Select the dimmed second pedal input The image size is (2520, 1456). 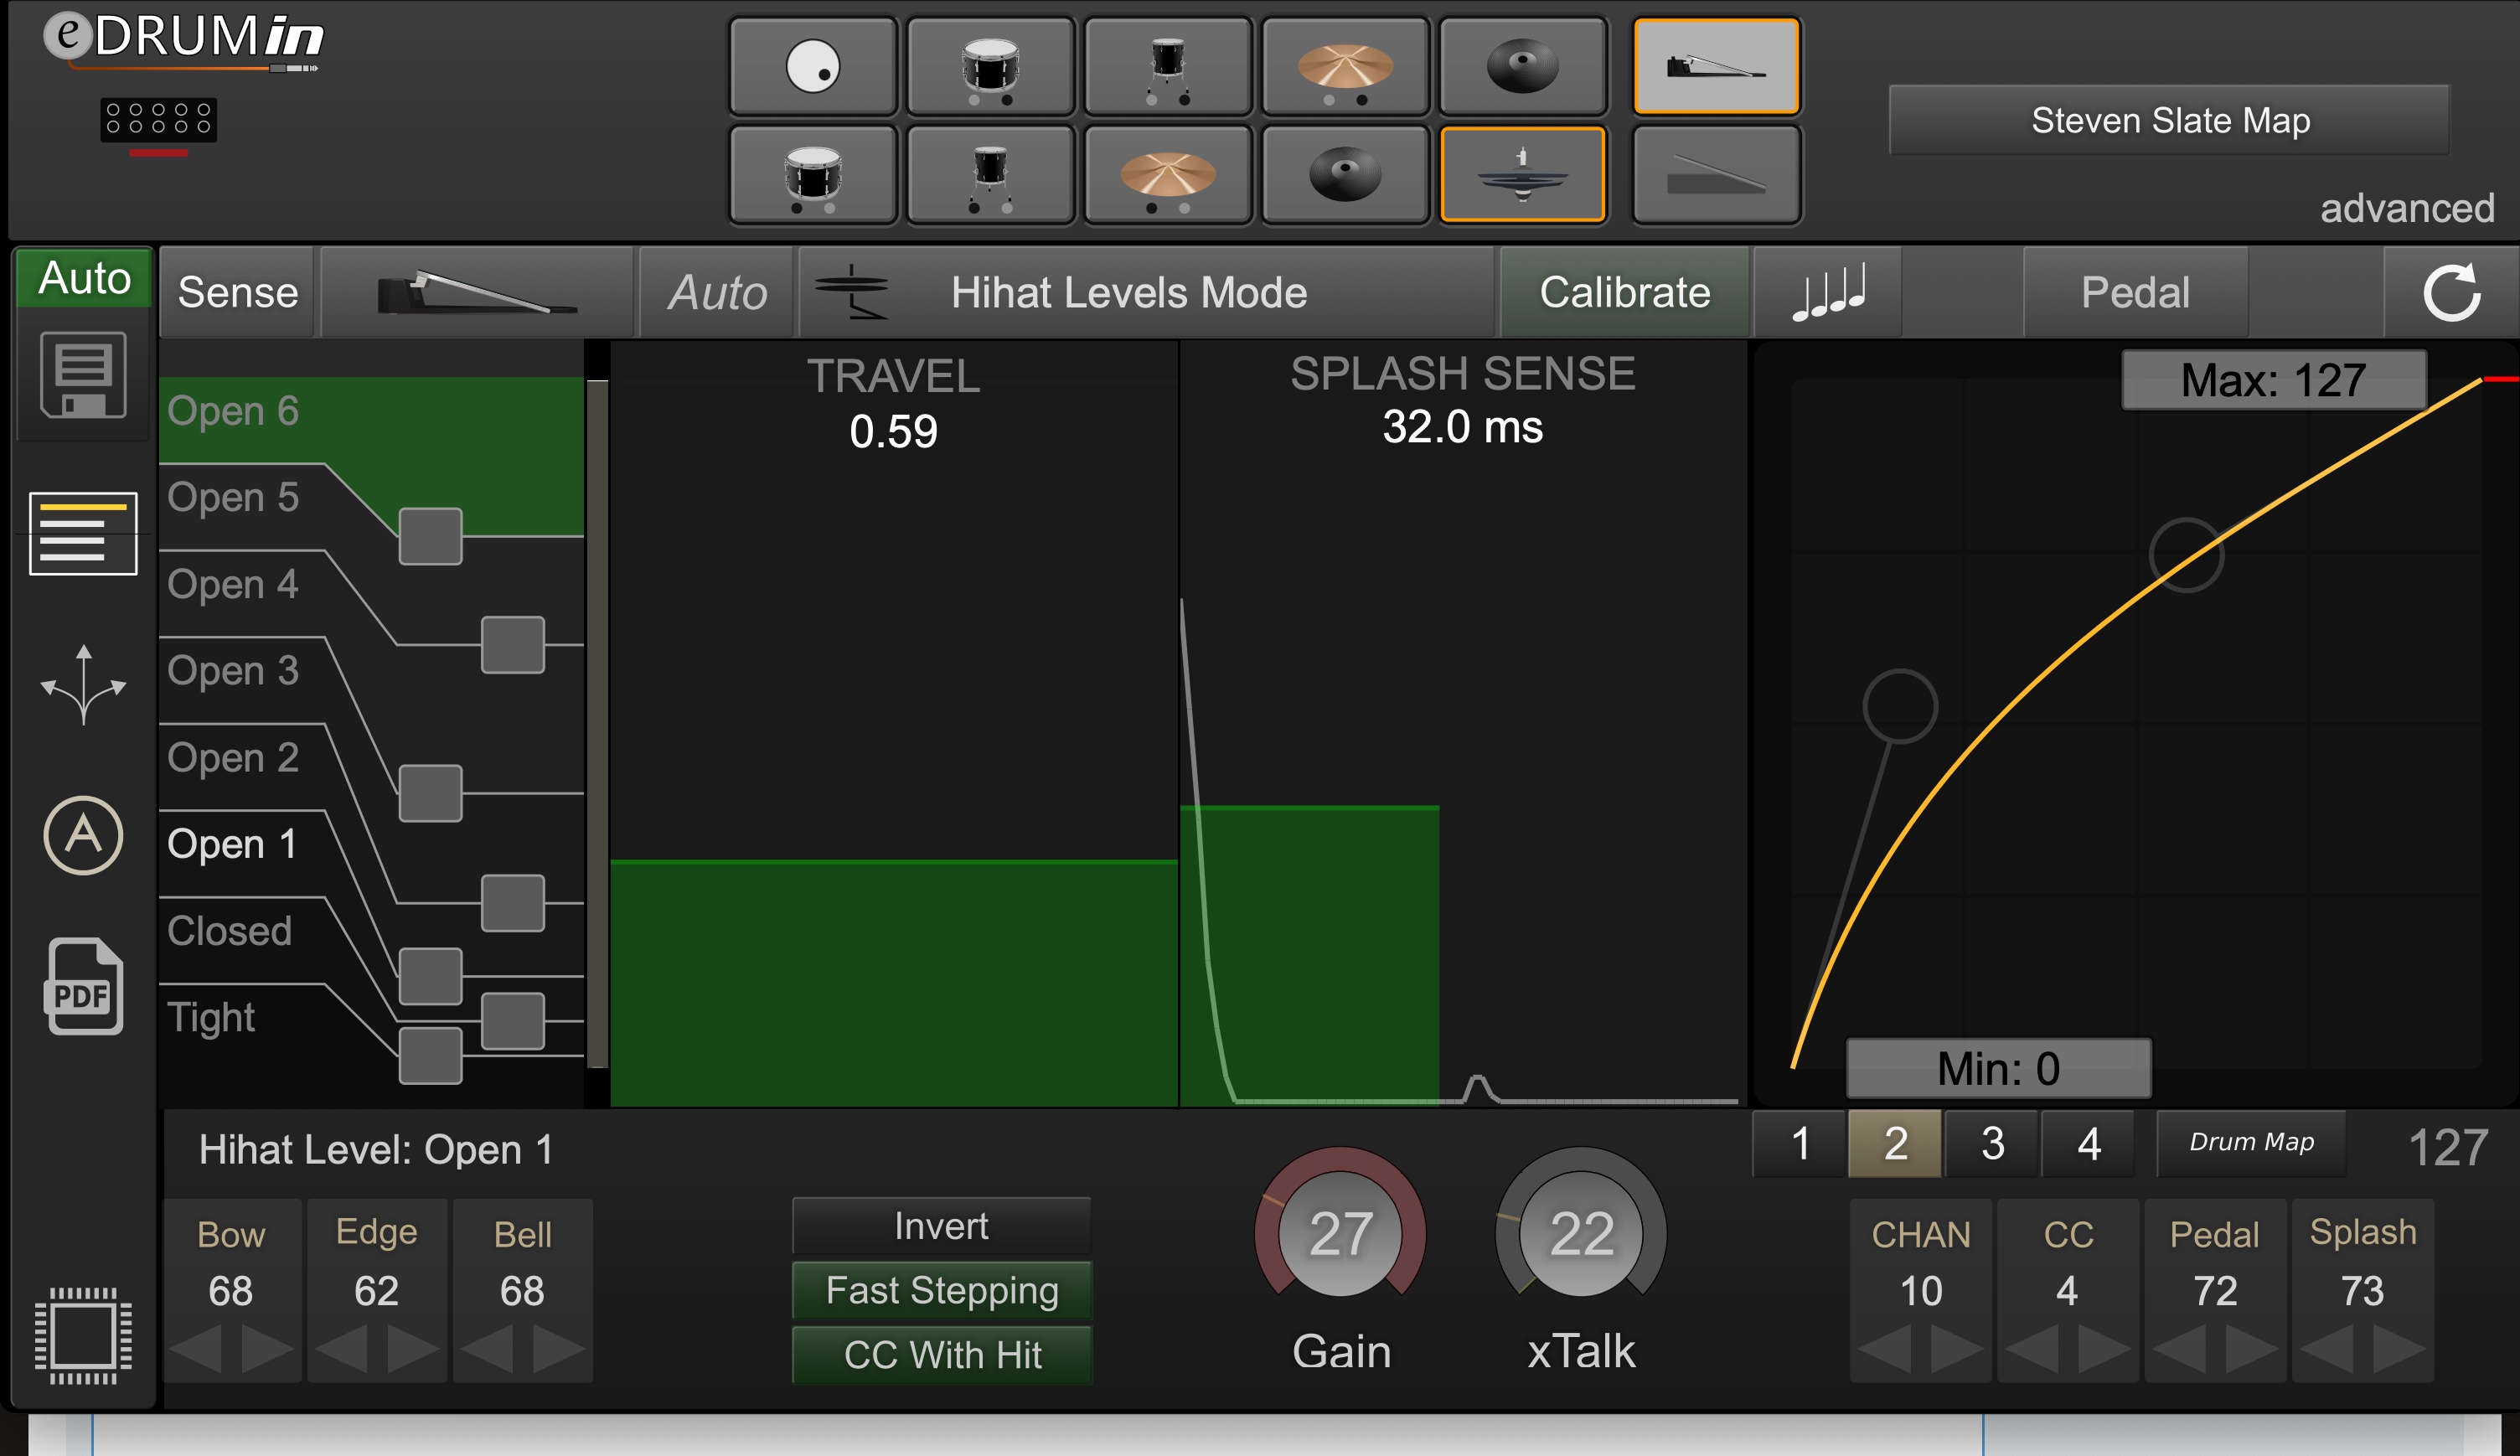click(1716, 173)
